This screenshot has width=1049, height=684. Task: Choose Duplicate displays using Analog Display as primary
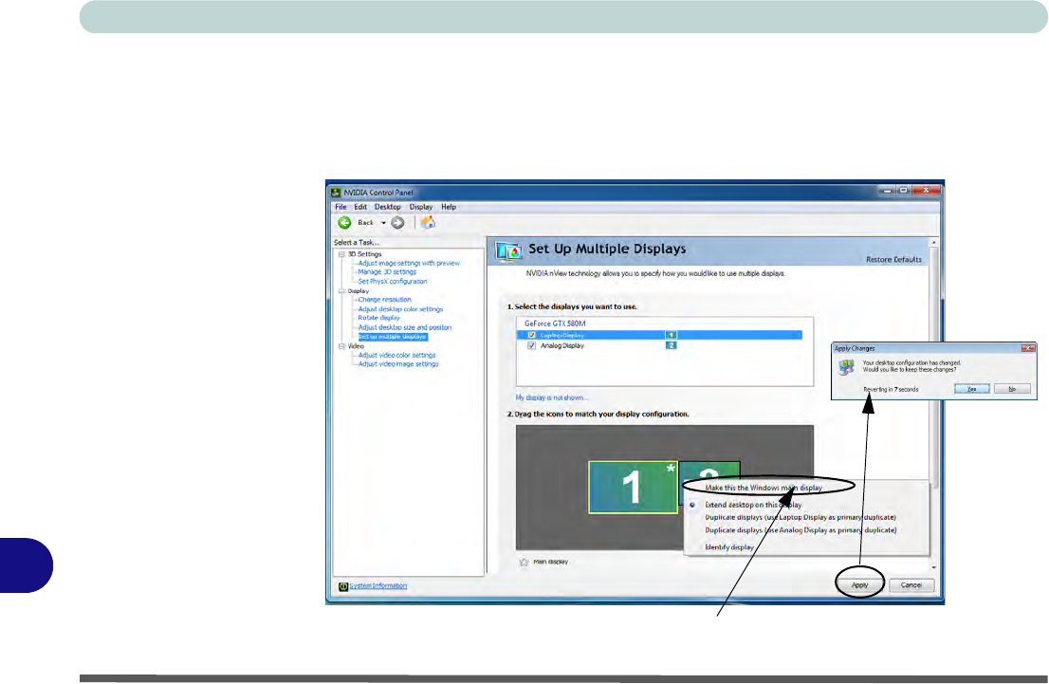(801, 530)
